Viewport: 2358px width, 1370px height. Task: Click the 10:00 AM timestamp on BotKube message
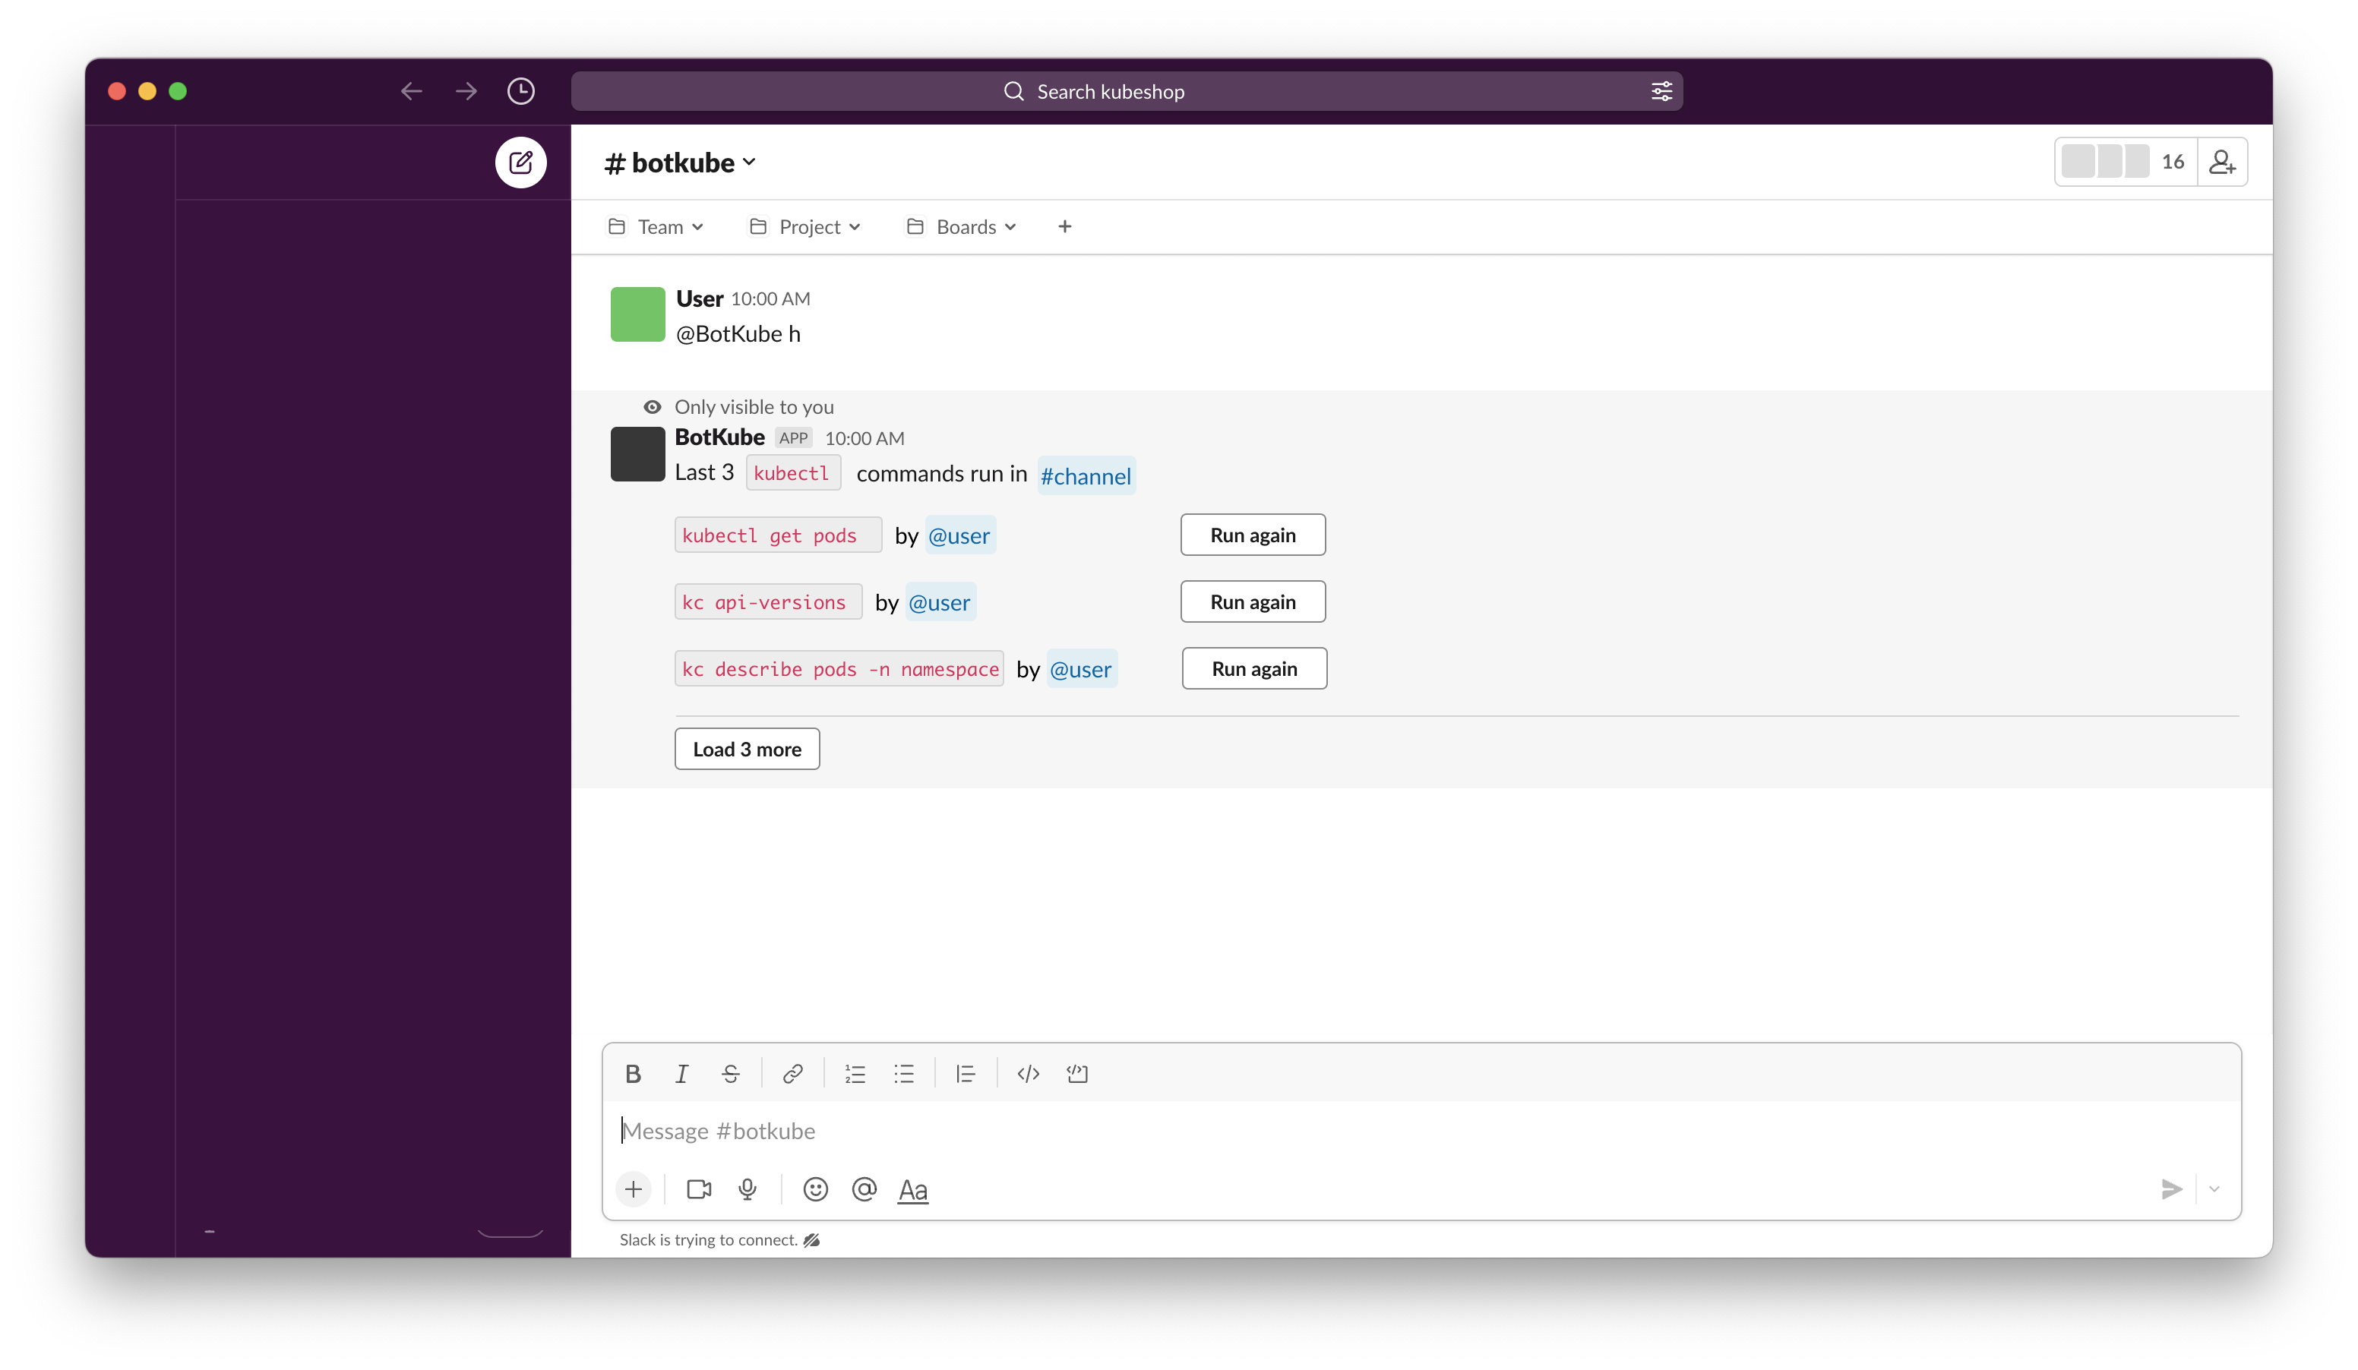point(864,437)
